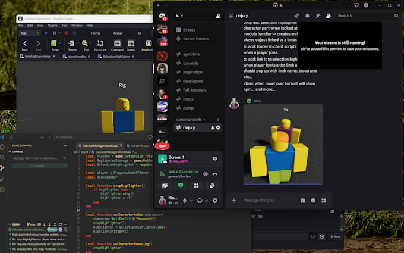
Task: Open the k. server name dropdown
Action: point(179,15)
